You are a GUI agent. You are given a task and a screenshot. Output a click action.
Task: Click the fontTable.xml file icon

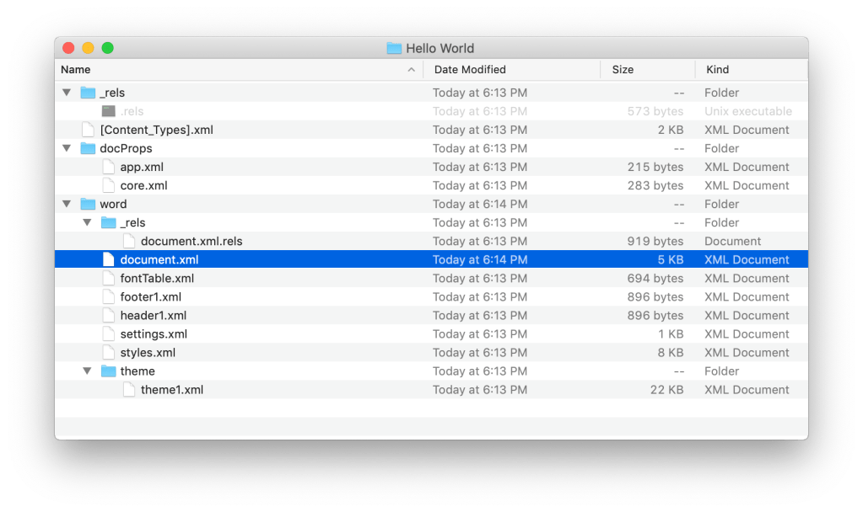point(108,278)
